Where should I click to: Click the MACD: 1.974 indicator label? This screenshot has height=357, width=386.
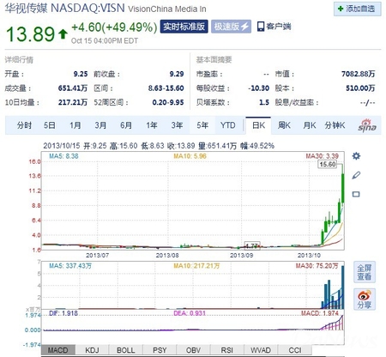tap(320, 313)
